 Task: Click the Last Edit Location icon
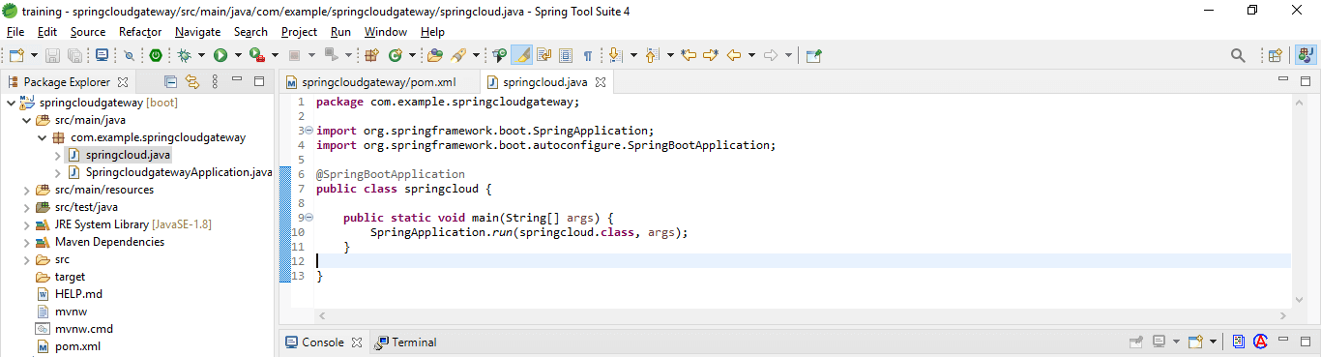tap(690, 55)
